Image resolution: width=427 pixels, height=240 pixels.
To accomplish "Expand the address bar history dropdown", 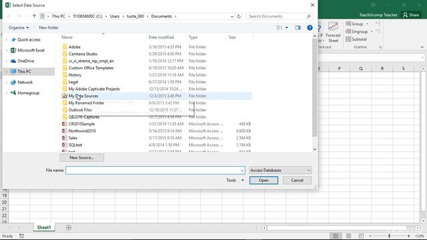I will 232,16.
